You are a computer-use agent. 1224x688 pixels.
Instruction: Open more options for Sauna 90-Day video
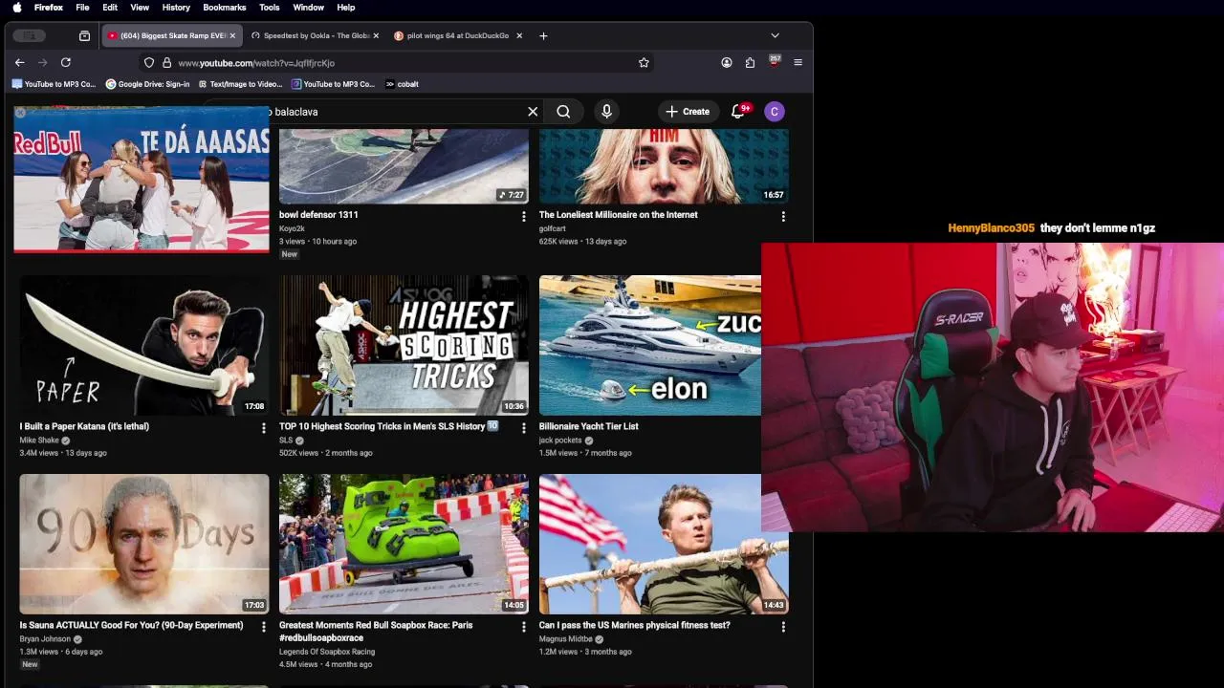[264, 627]
